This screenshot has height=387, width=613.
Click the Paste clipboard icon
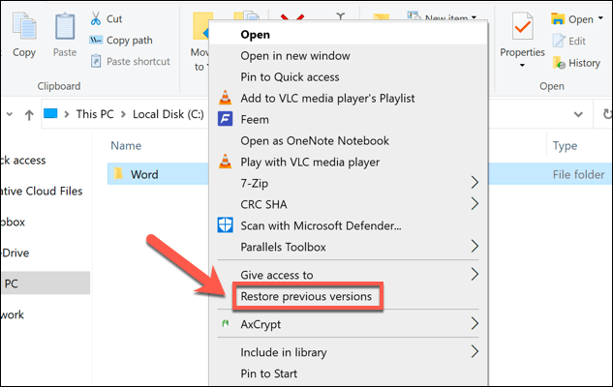click(65, 30)
